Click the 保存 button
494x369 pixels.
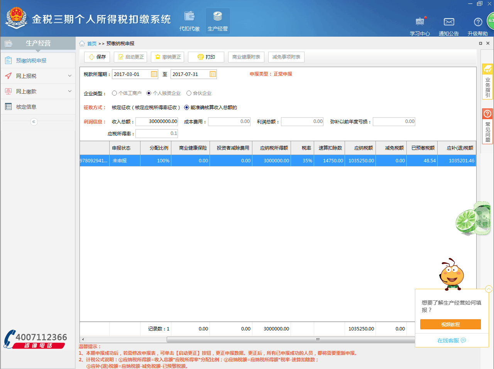(97, 57)
